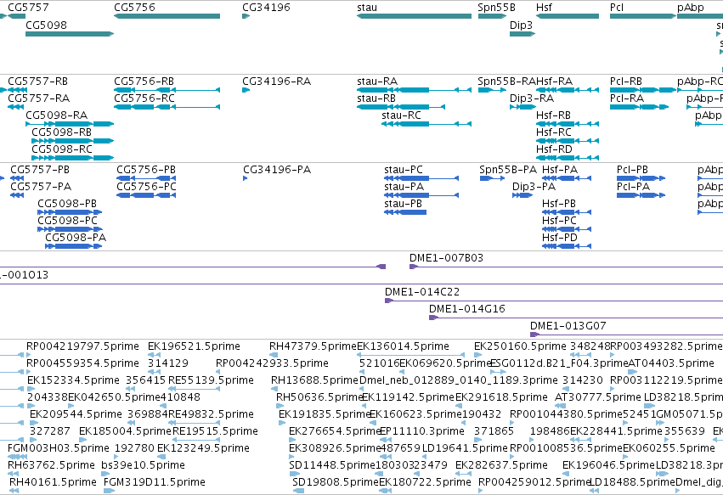This screenshot has height=495, width=723.
Task: Select the CG5756-RC transcript
Action: (x=167, y=107)
